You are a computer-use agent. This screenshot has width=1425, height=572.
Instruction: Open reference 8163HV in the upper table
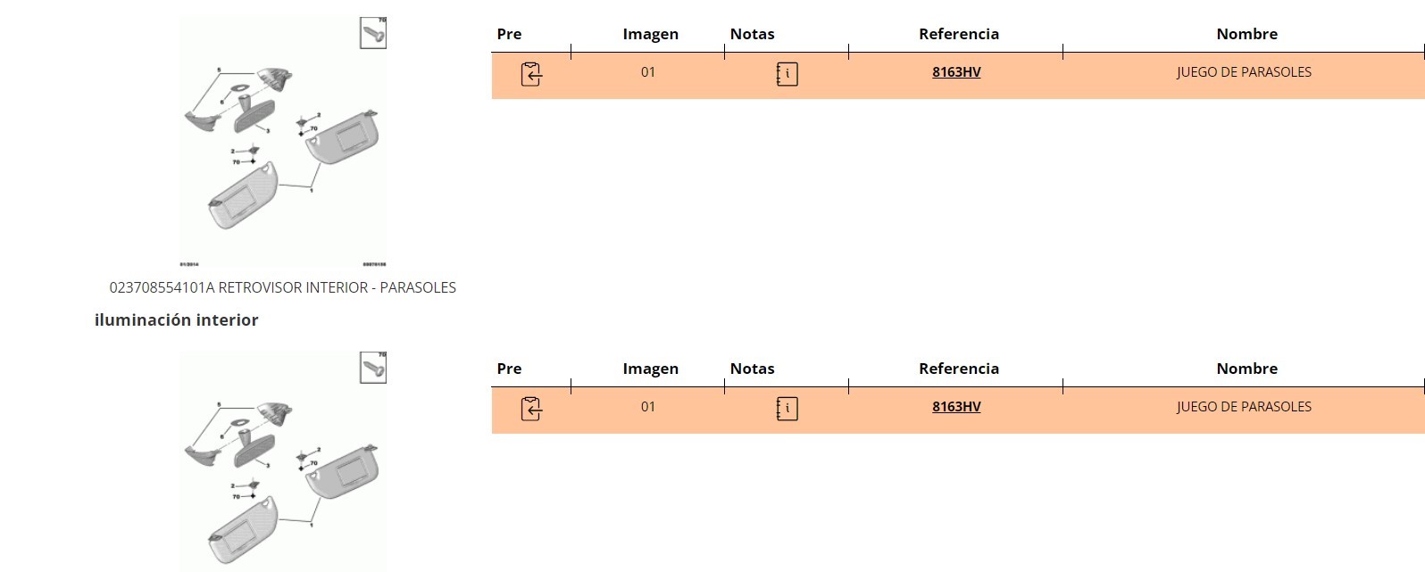956,72
